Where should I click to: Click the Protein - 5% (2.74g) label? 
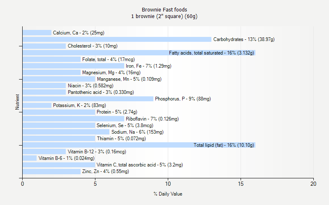pos(117,112)
